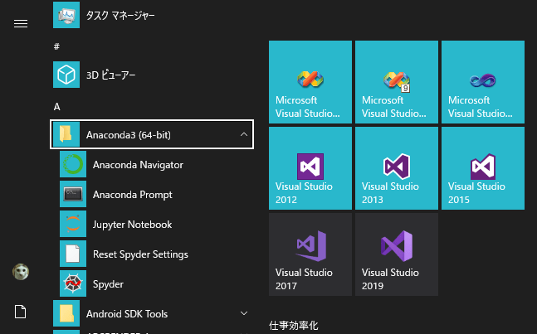Screen dimensions: 537x334
Task: Launch Visual Studio 2013 tile
Action: point(397,168)
